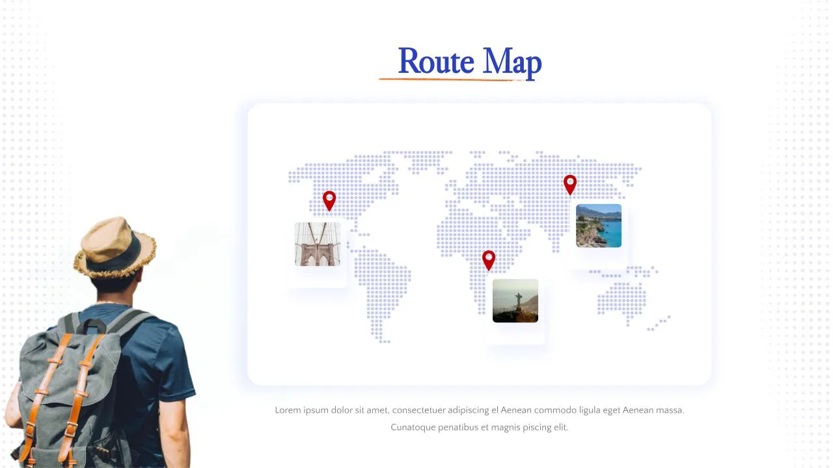Click the "Route Map" title
The image size is (833, 468).
[x=470, y=62]
